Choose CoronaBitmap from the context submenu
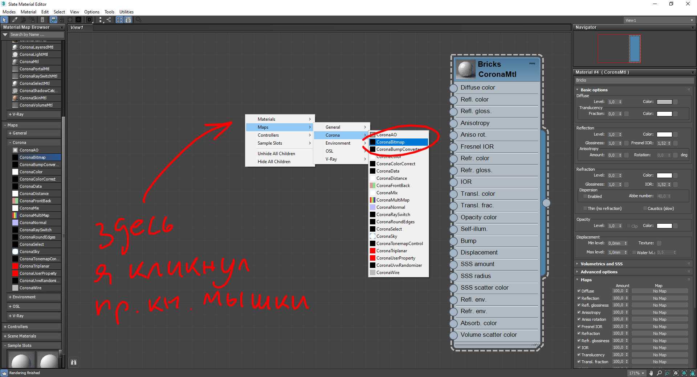 coord(390,142)
